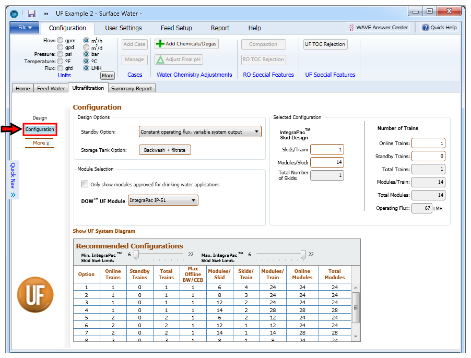Screen dimensions: 471x358
Task: Click Option column header
Action: pos(87,275)
